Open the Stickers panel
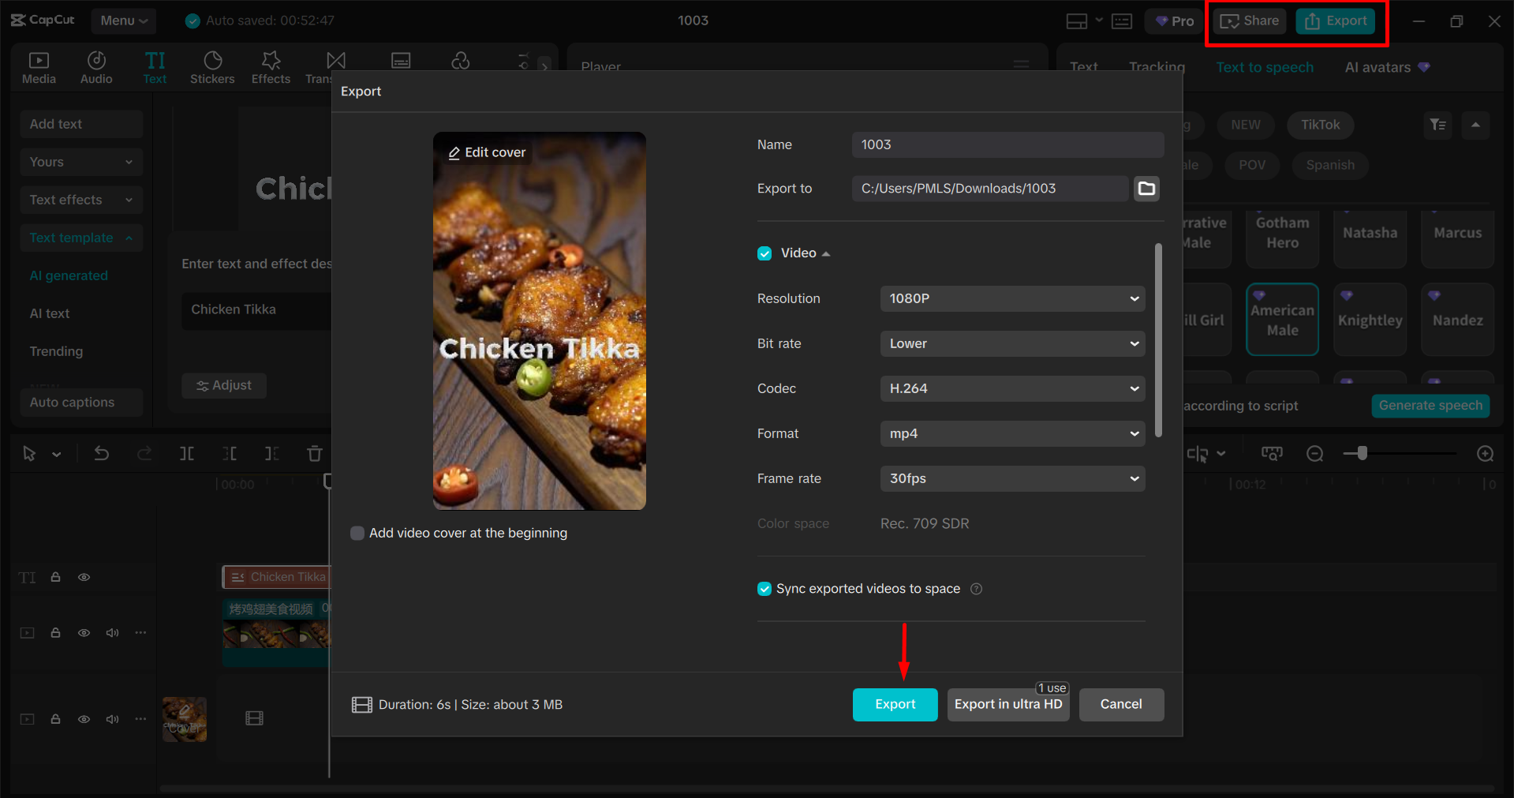1514x798 pixels. click(x=211, y=66)
